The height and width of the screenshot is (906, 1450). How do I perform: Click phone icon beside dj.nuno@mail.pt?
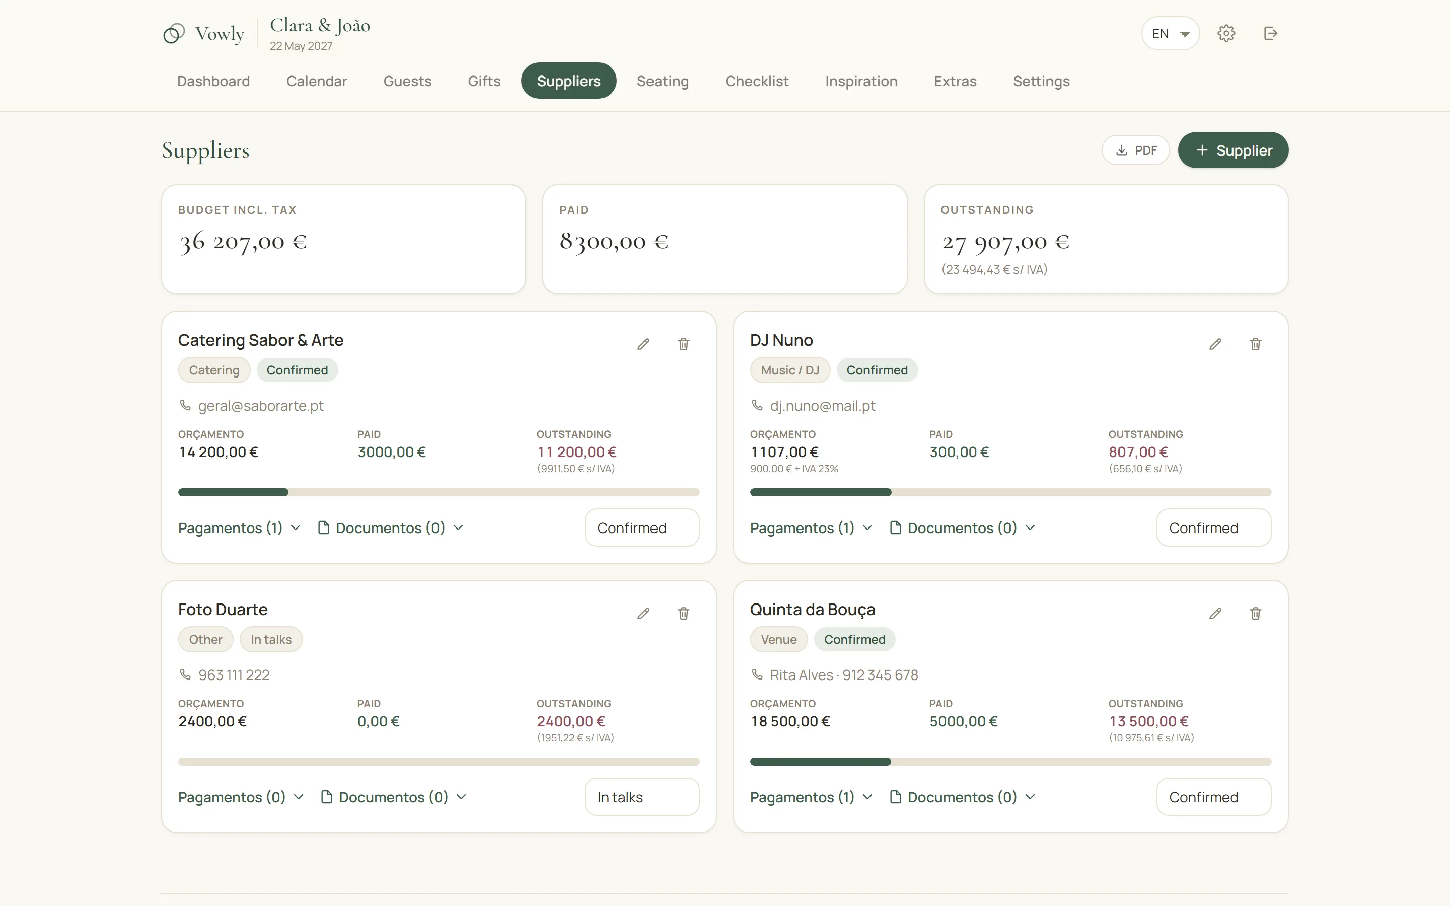coord(757,406)
